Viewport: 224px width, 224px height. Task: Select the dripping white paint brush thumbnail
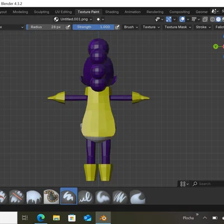[34, 197]
